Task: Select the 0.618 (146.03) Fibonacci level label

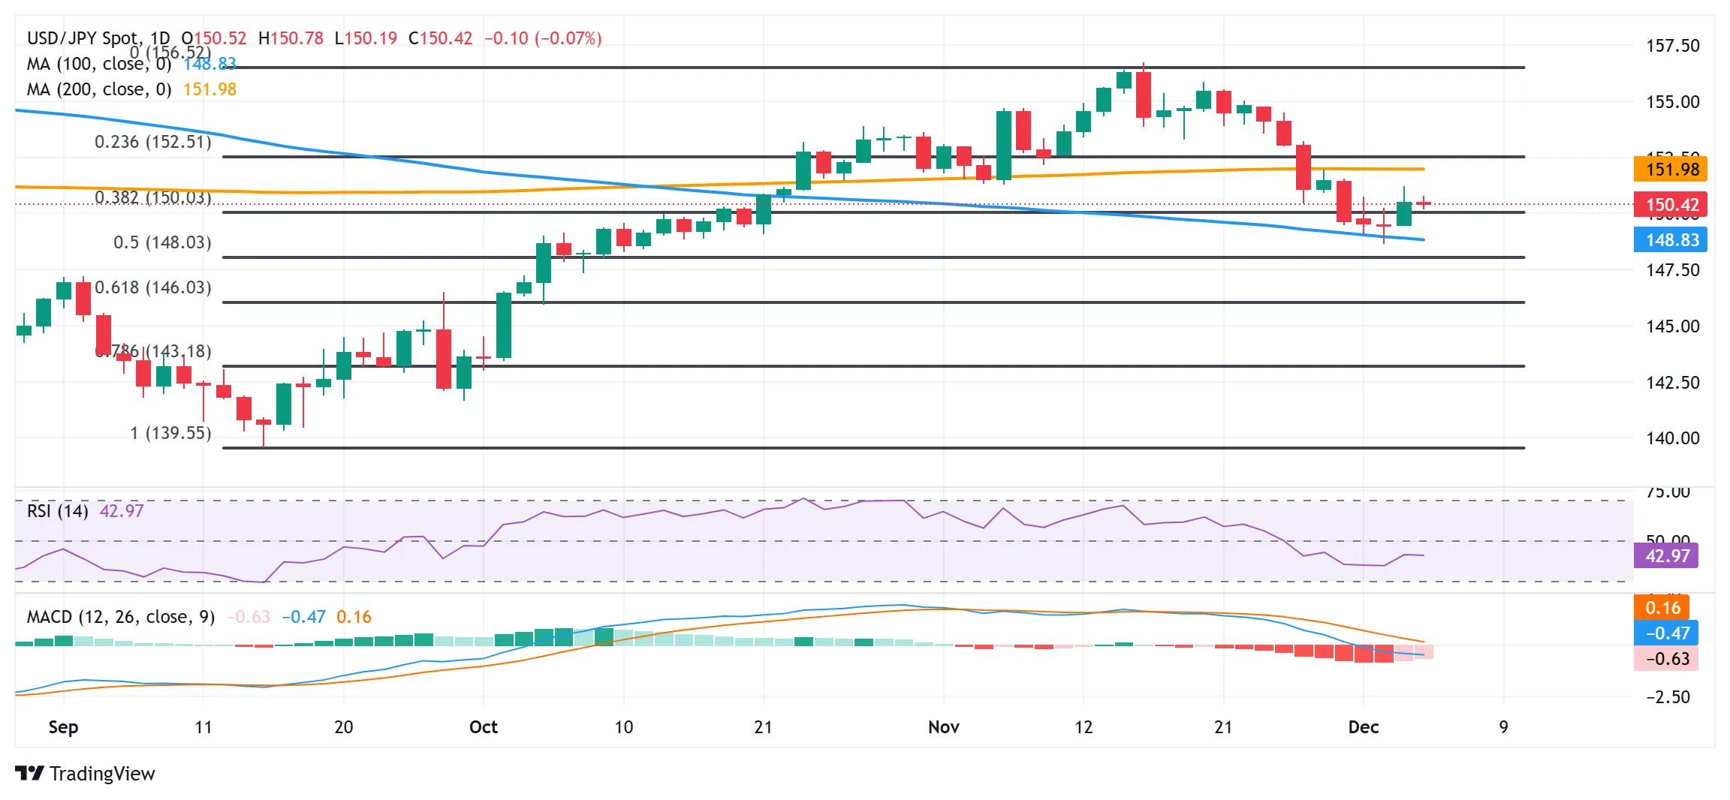Action: click(x=153, y=287)
